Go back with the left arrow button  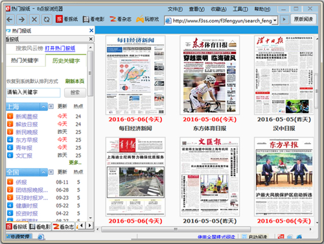click(x=10, y=19)
